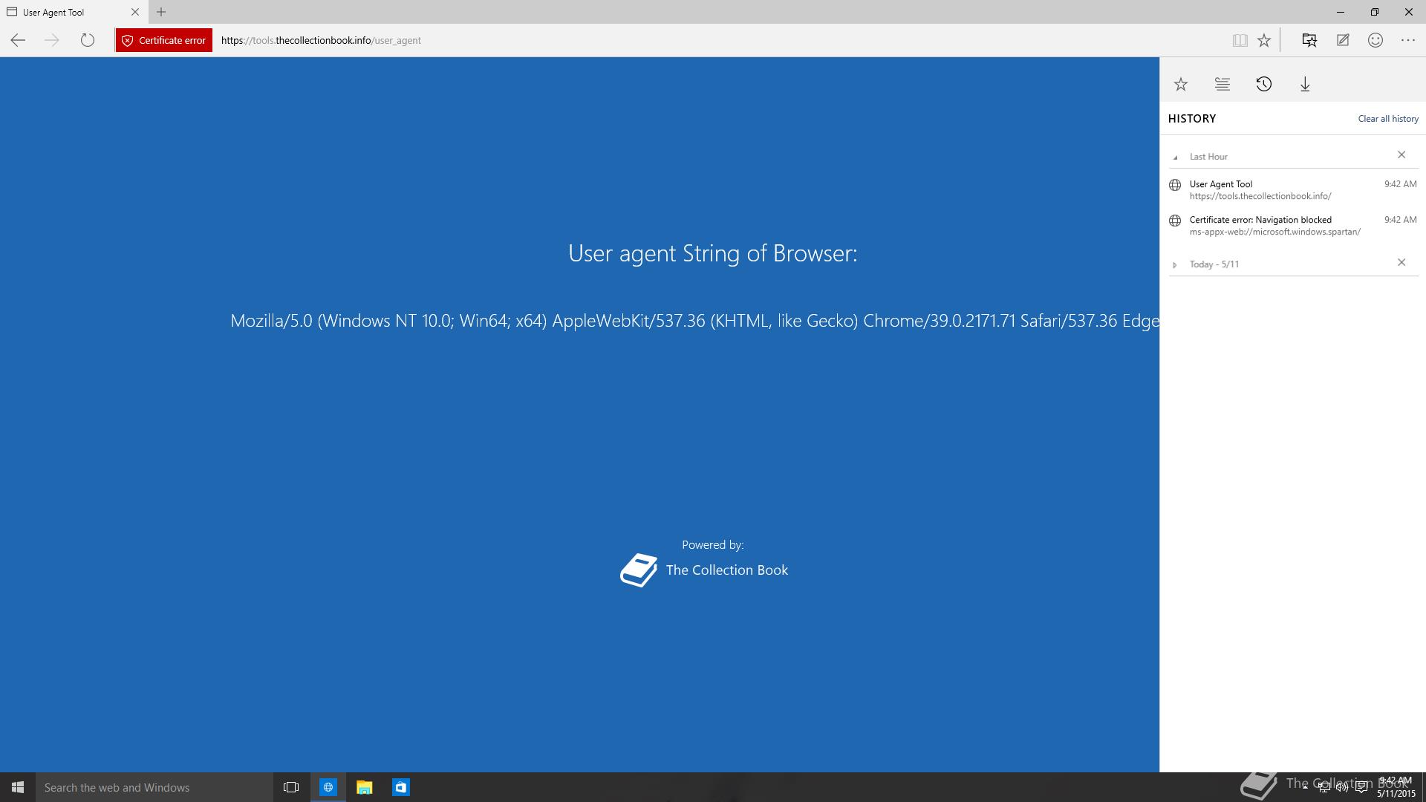Show hidden system tray icons

[1305, 787]
